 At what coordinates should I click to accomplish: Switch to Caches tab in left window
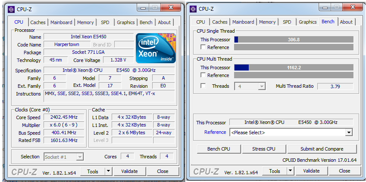click(x=38, y=22)
